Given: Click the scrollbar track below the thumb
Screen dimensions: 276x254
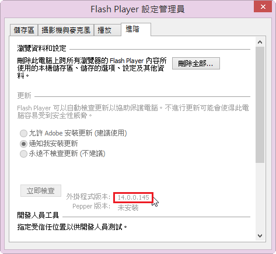Looking at the screenshot, I should tap(260, 197).
